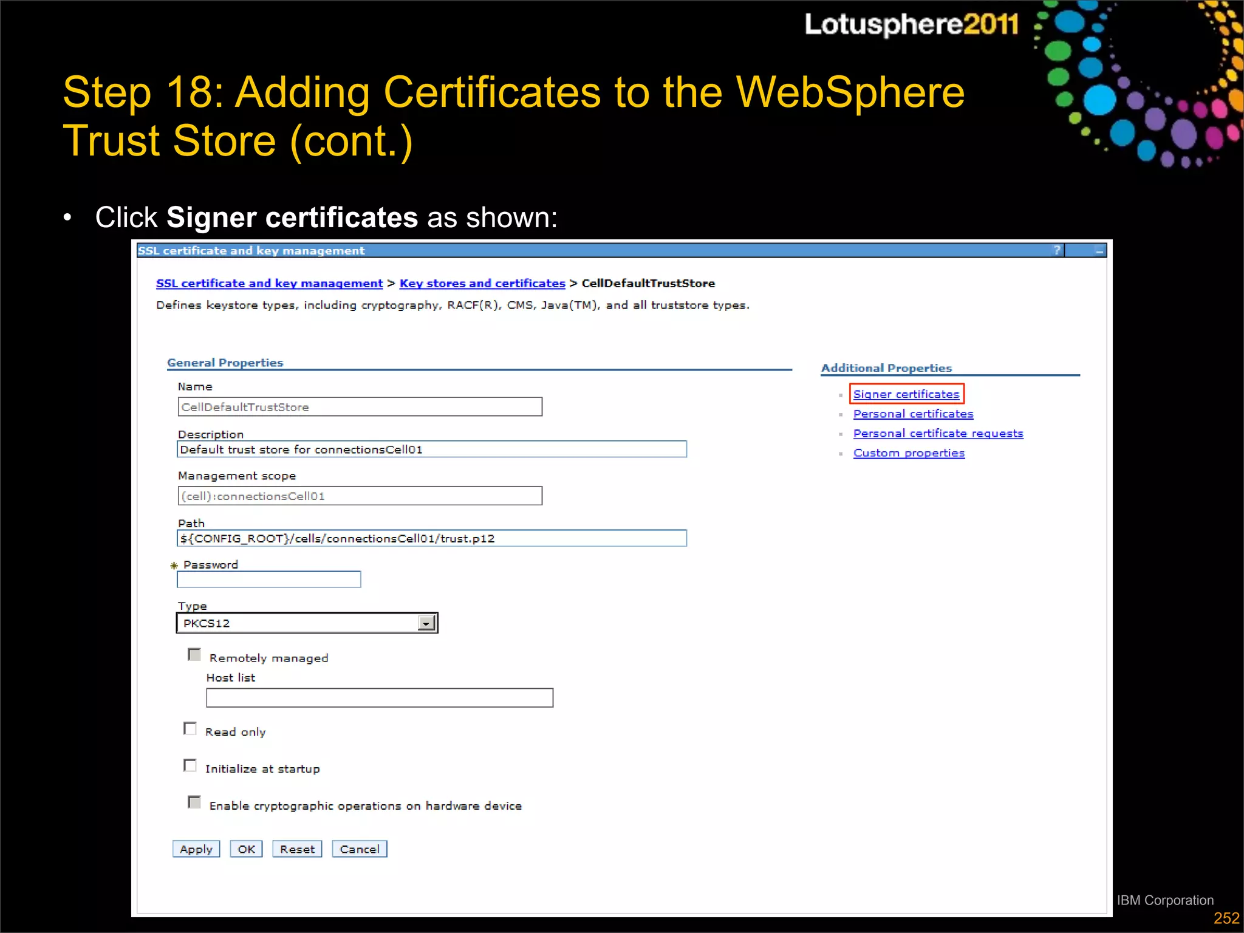Click into the Description input field
Viewport: 1244px width, 933px height.
point(432,449)
